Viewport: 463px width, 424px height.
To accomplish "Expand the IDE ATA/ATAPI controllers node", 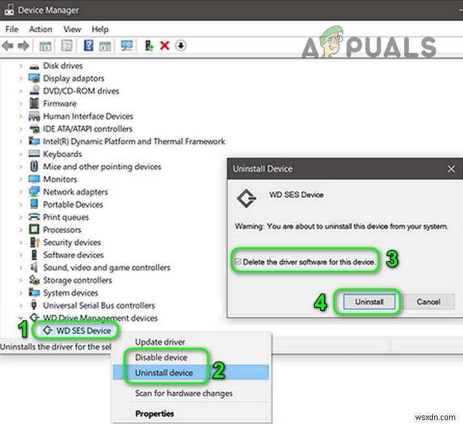I will click(21, 129).
